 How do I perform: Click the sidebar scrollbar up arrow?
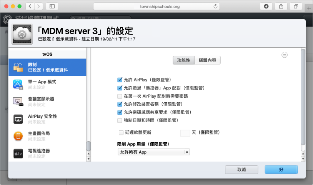pyautogui.click(x=88, y=154)
